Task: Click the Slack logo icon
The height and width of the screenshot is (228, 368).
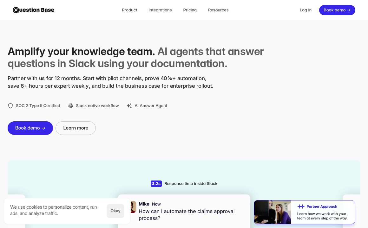Action: 71,106
